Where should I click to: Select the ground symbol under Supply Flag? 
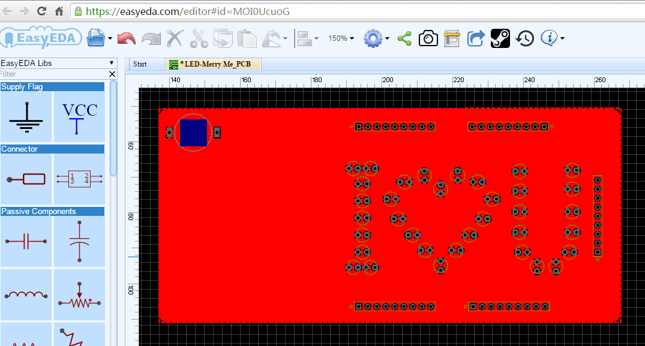(x=26, y=116)
